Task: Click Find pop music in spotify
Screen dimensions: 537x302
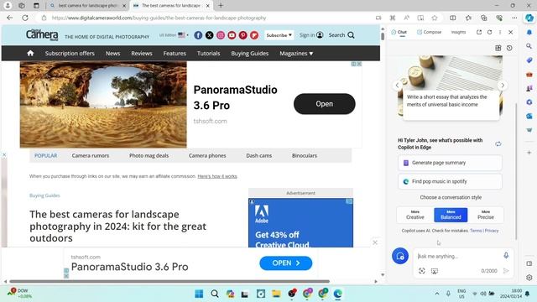Action: click(450, 181)
